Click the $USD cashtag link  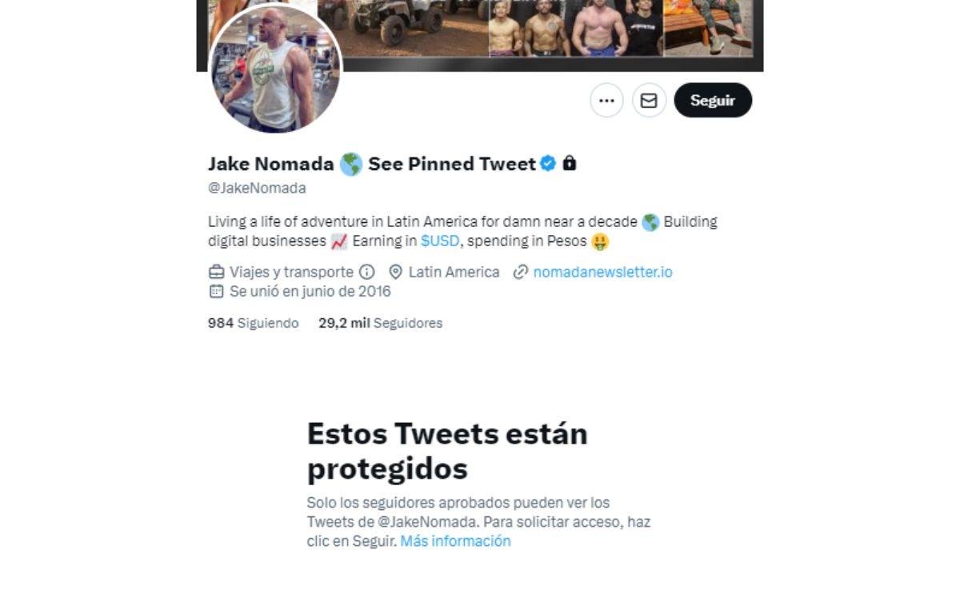pos(440,241)
